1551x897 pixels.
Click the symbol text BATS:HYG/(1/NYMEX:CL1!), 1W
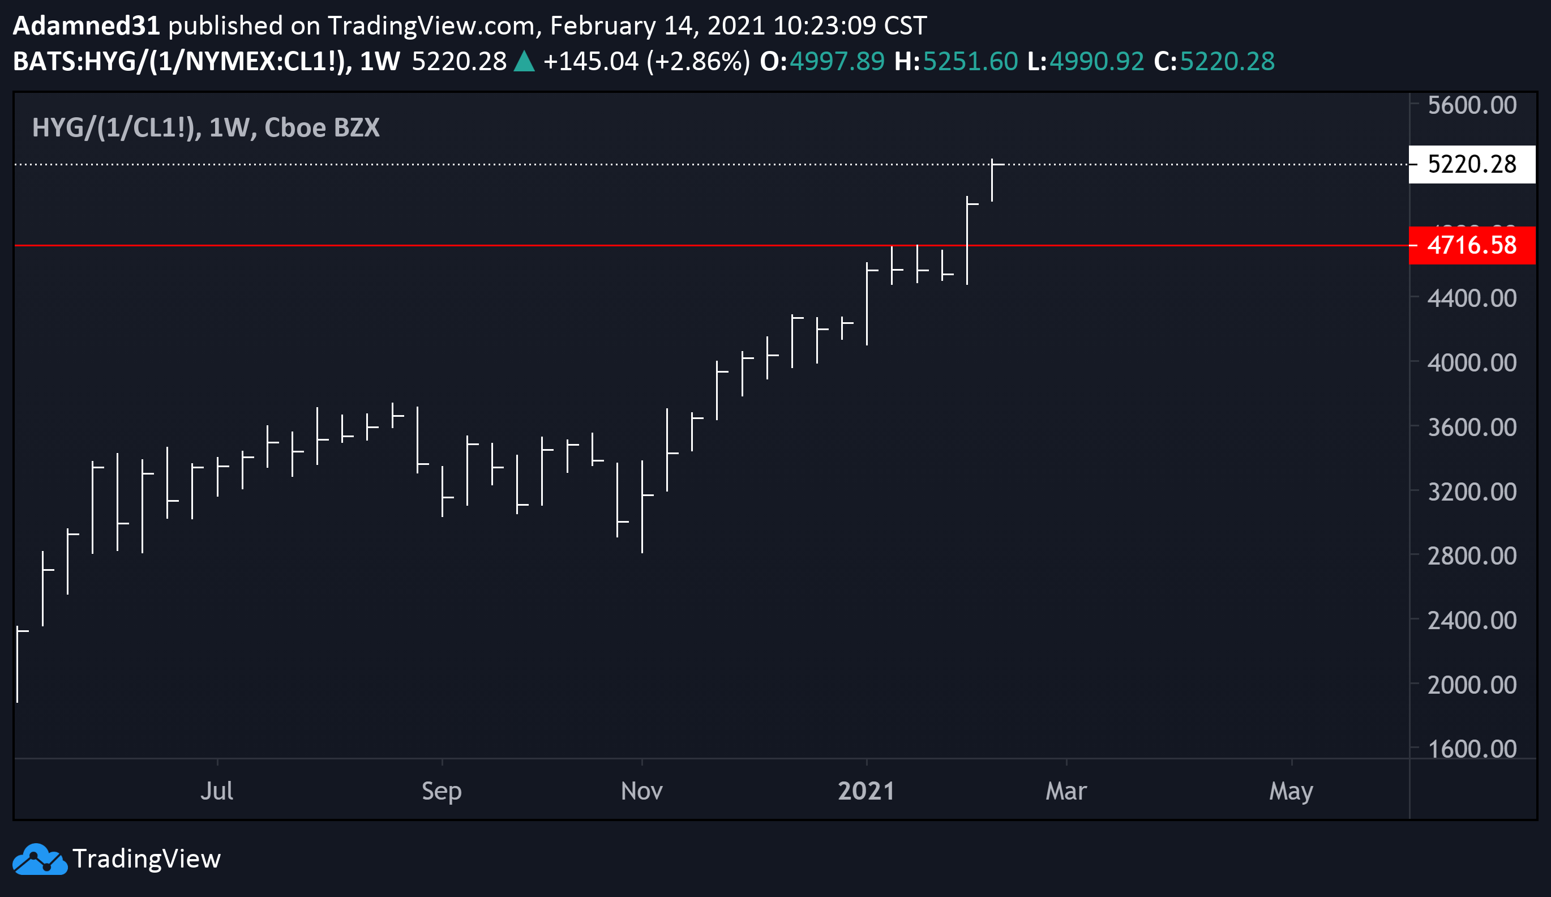(x=207, y=62)
